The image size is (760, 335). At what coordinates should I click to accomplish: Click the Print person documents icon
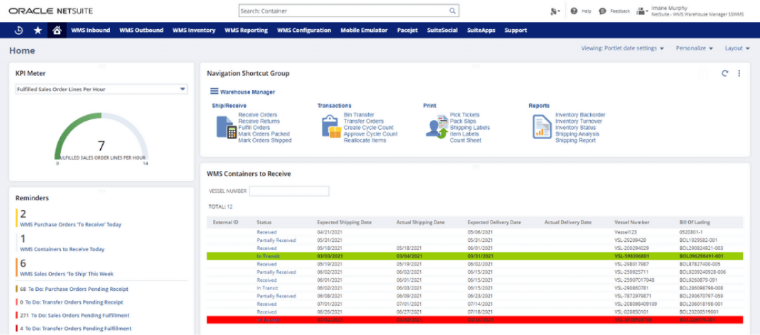tap(437, 127)
